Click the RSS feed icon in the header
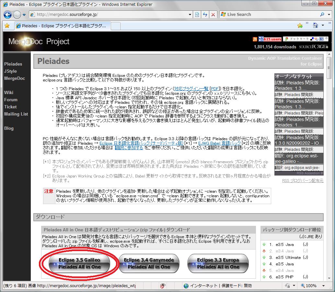 click(x=255, y=39)
